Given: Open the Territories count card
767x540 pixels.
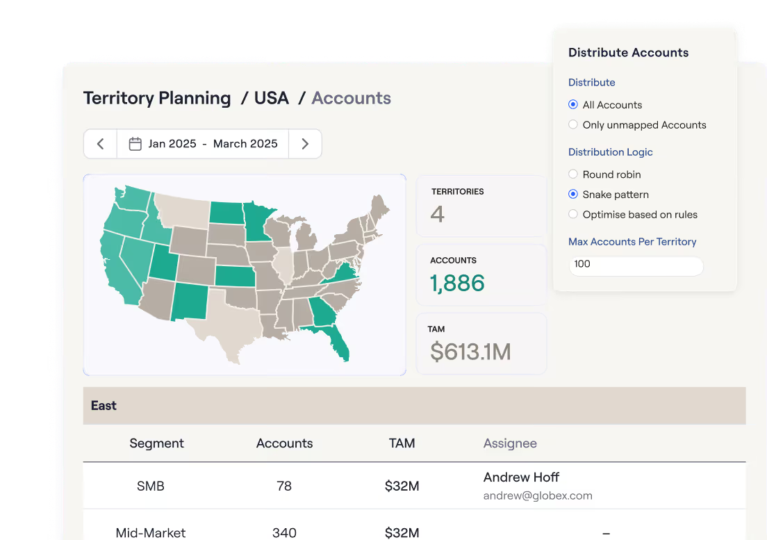Looking at the screenshot, I should click(x=481, y=206).
